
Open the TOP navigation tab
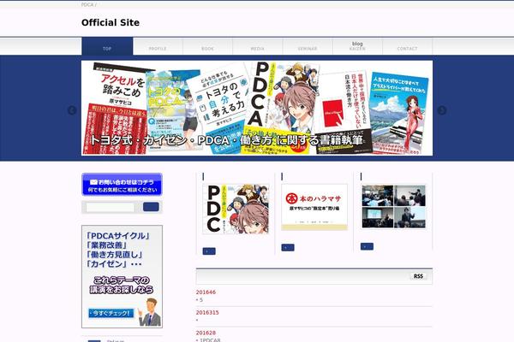107,46
